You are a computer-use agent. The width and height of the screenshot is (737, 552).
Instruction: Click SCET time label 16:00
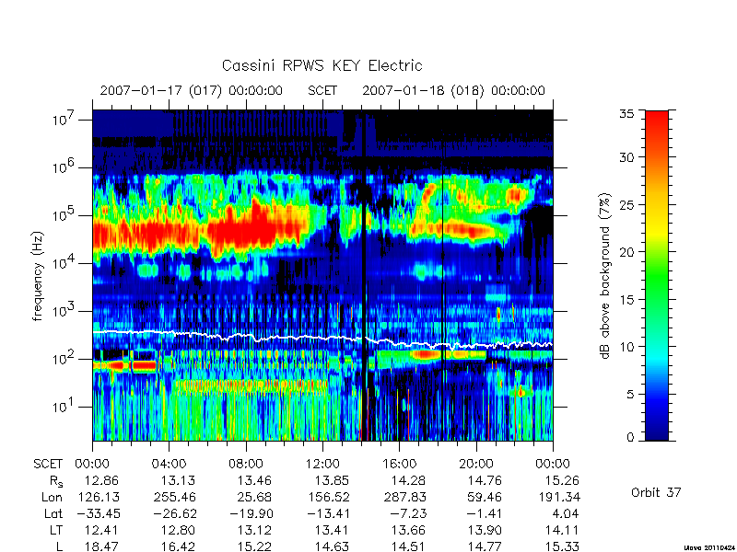[399, 465]
